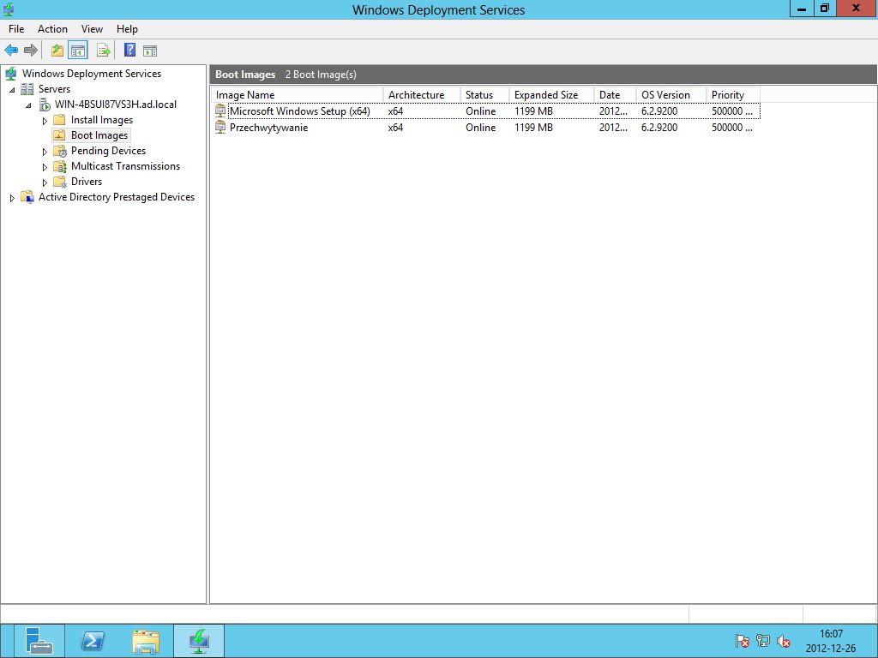The width and height of the screenshot is (878, 658).
Task: Click the Pending Devices folder icon
Action: 60,151
